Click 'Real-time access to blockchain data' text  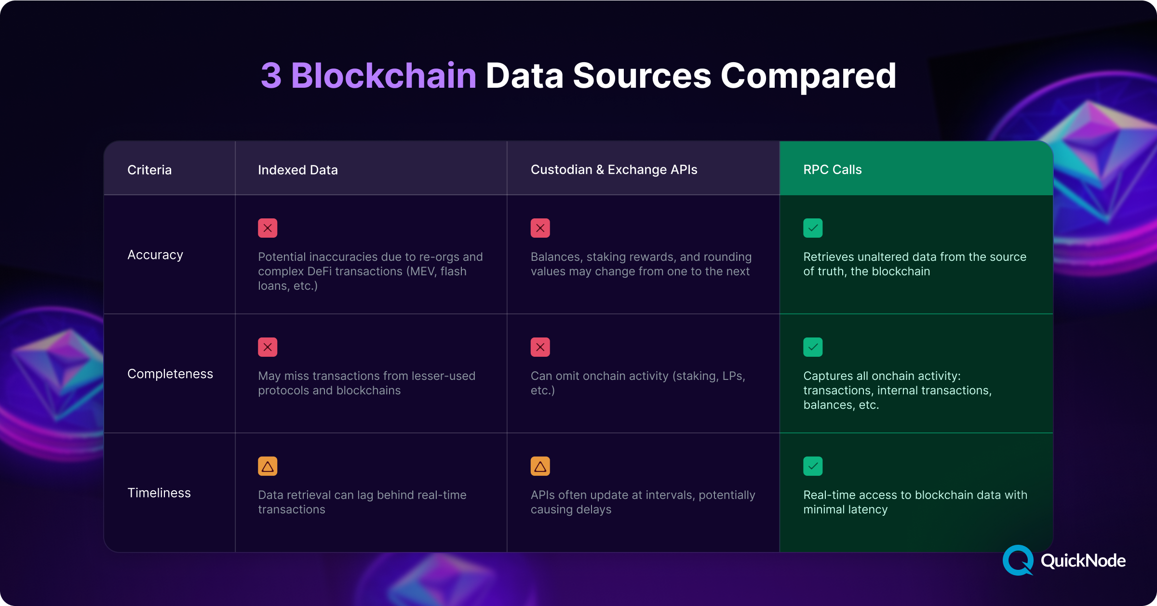point(915,502)
